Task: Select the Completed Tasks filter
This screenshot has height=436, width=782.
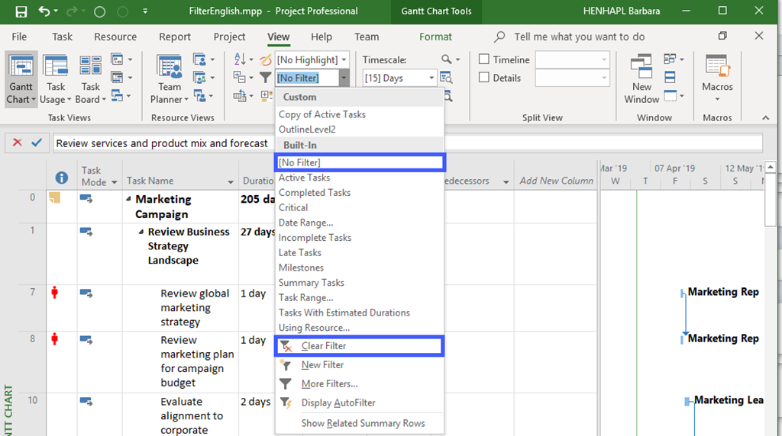Action: click(x=360, y=193)
